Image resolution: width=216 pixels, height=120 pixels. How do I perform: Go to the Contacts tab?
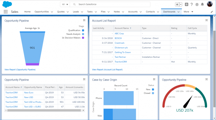pos(150,12)
